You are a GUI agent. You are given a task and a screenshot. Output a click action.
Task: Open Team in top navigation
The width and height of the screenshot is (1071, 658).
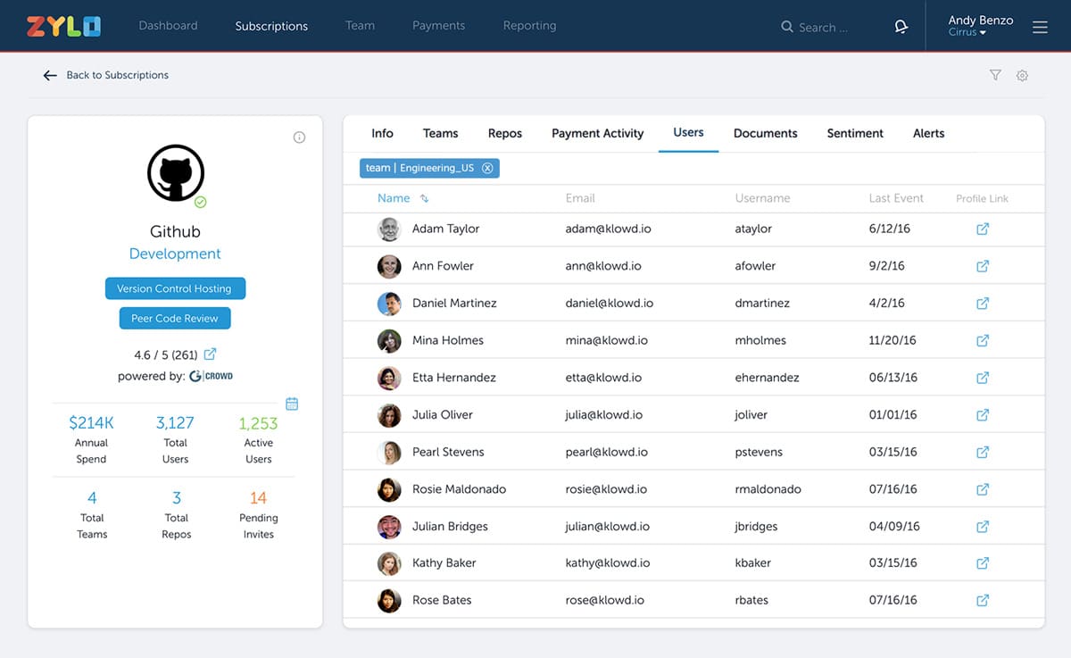tap(360, 26)
